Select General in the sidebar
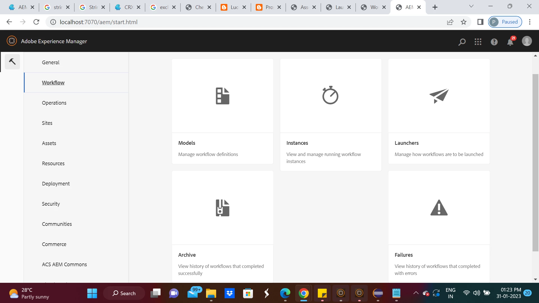539x303 pixels. [51, 62]
